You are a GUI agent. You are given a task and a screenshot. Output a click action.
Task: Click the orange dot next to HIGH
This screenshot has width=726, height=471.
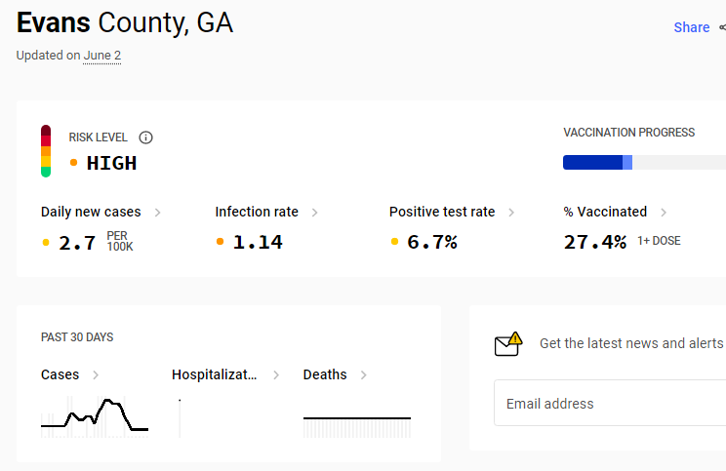pyautogui.click(x=73, y=163)
